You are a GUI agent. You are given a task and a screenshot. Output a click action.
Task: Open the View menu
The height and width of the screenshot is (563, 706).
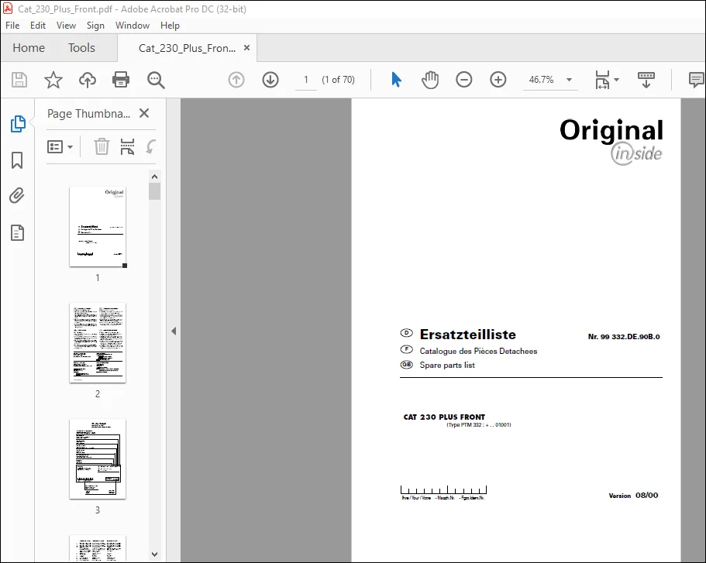(x=66, y=26)
